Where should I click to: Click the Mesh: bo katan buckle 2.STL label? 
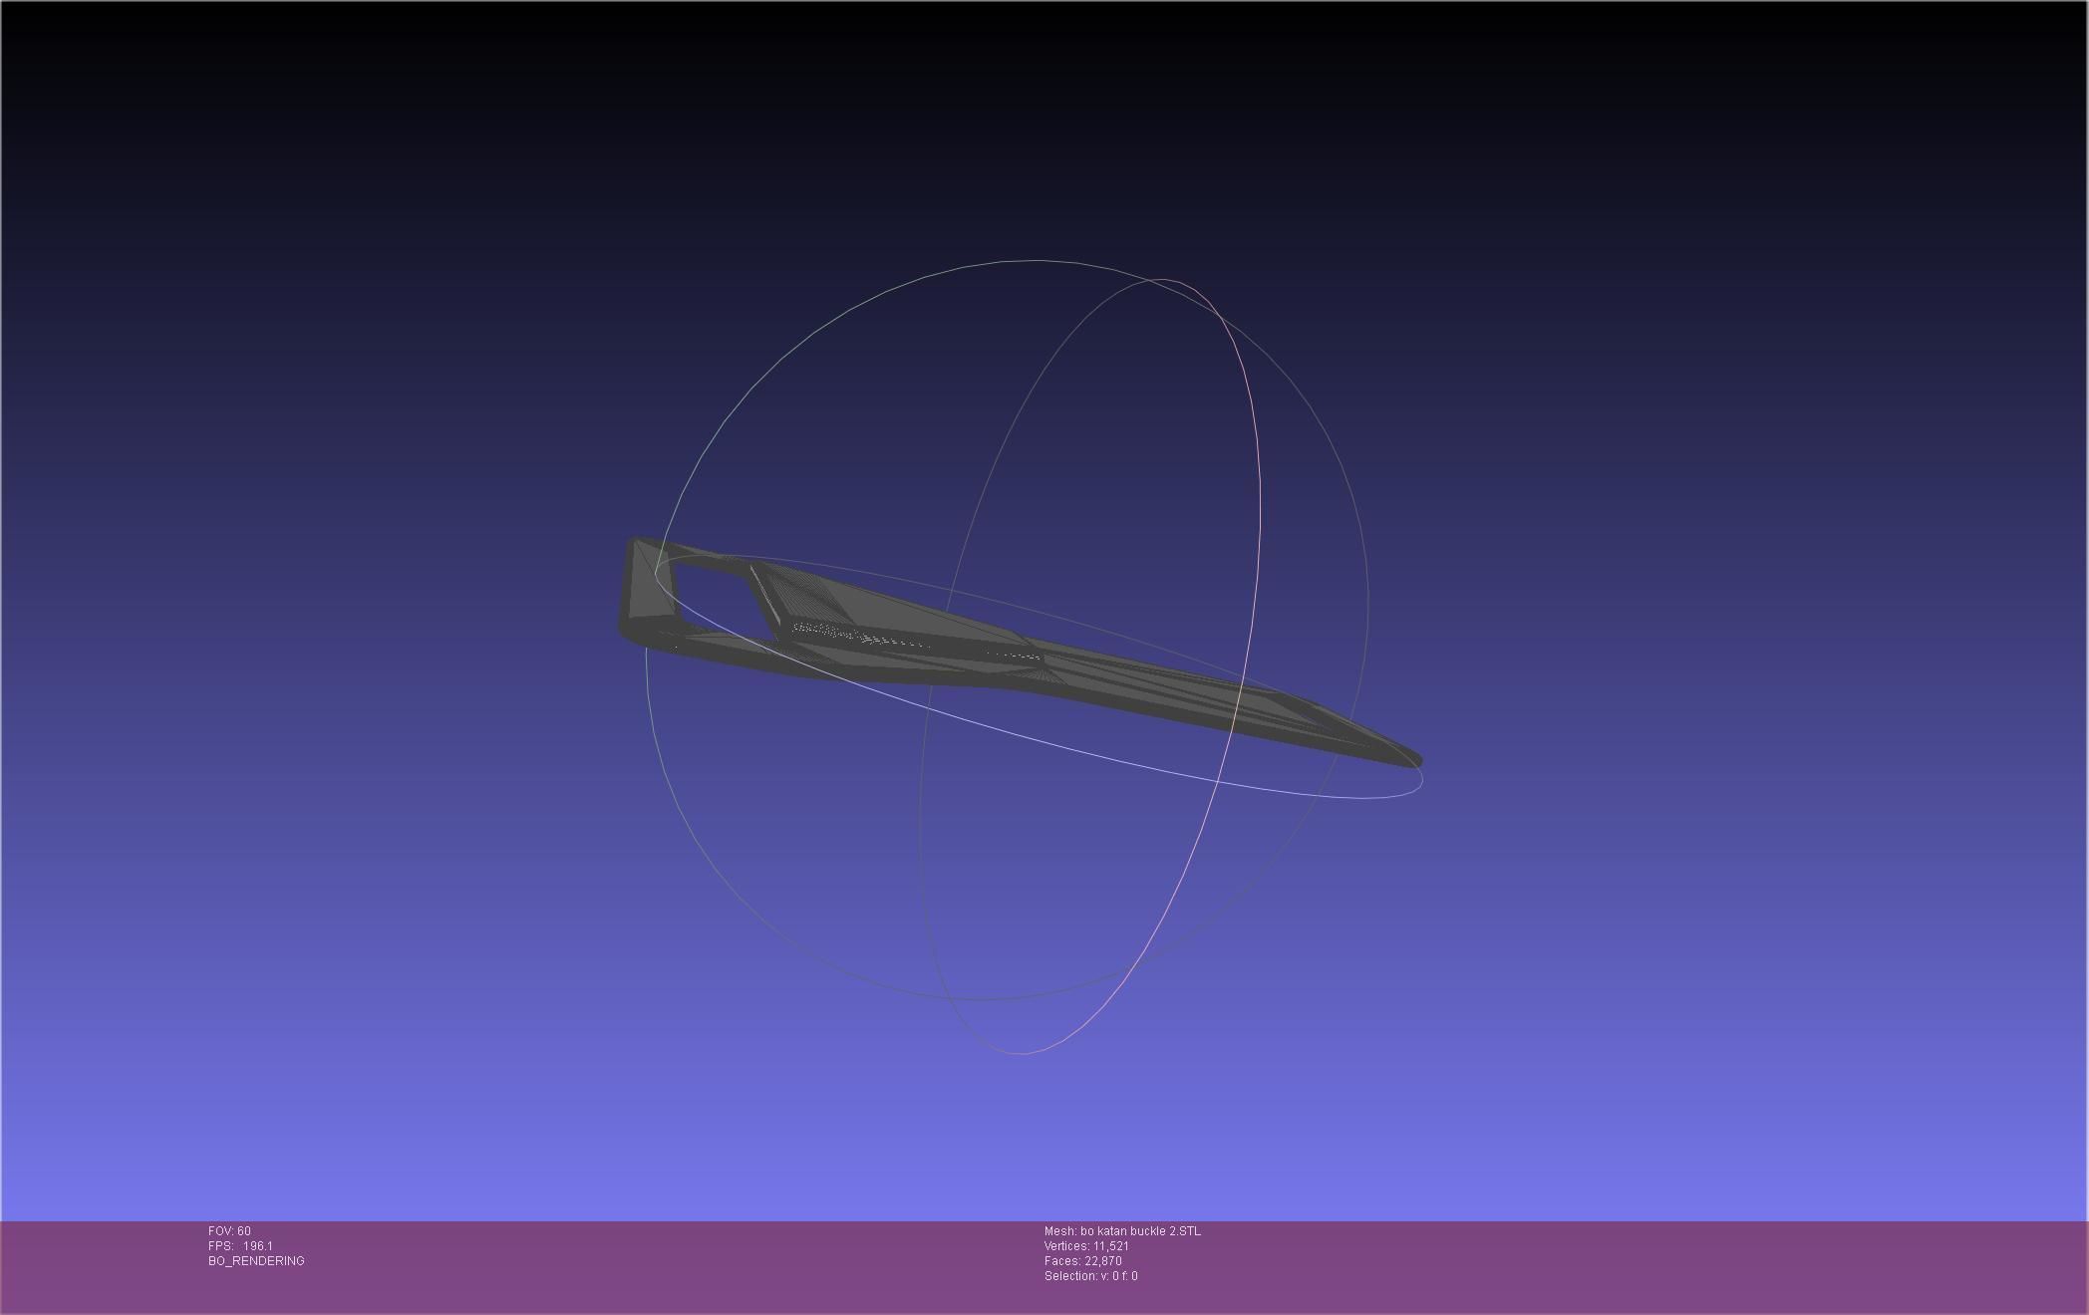click(1122, 1231)
